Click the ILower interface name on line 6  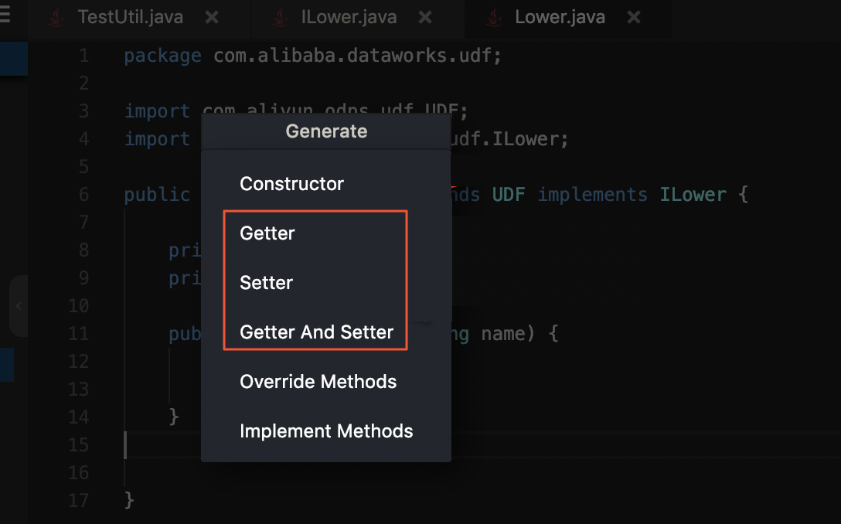pyautogui.click(x=693, y=194)
